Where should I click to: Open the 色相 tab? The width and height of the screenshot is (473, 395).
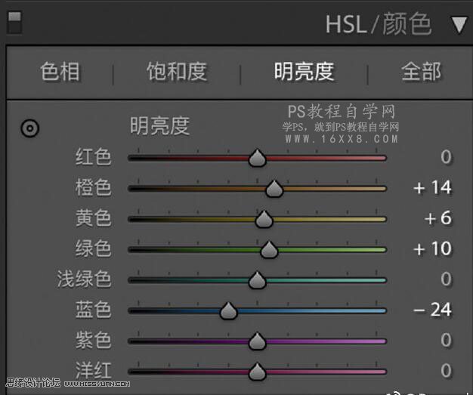click(x=60, y=72)
